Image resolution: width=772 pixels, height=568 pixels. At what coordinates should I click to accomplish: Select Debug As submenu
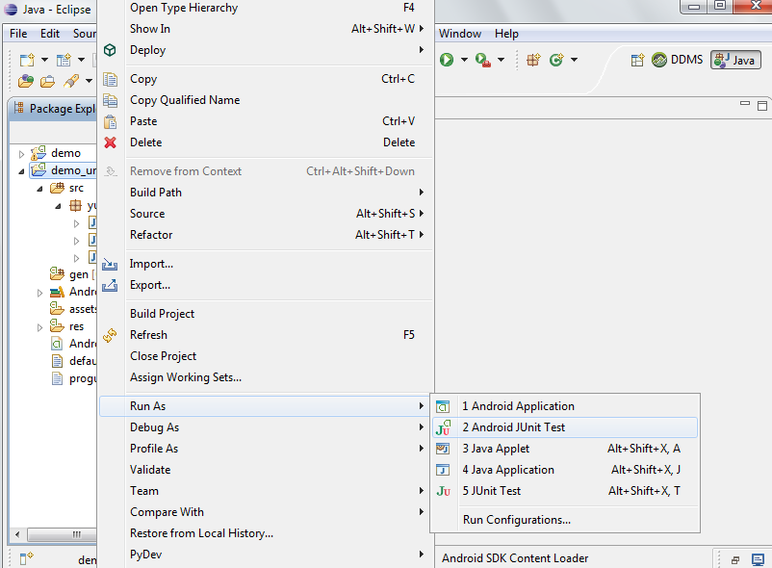point(267,427)
